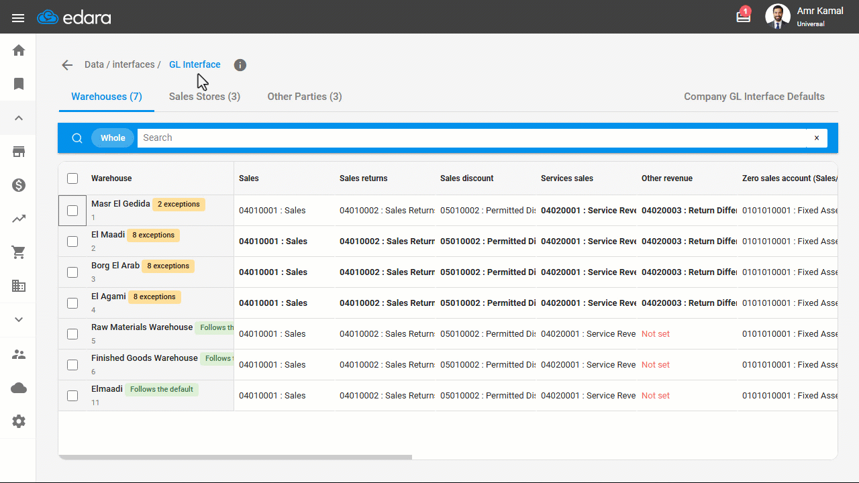
Task: Focus the Search input field
Action: 472,138
